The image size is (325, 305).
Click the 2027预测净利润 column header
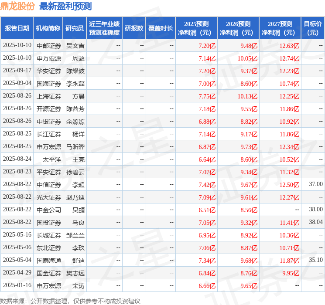click(280, 28)
